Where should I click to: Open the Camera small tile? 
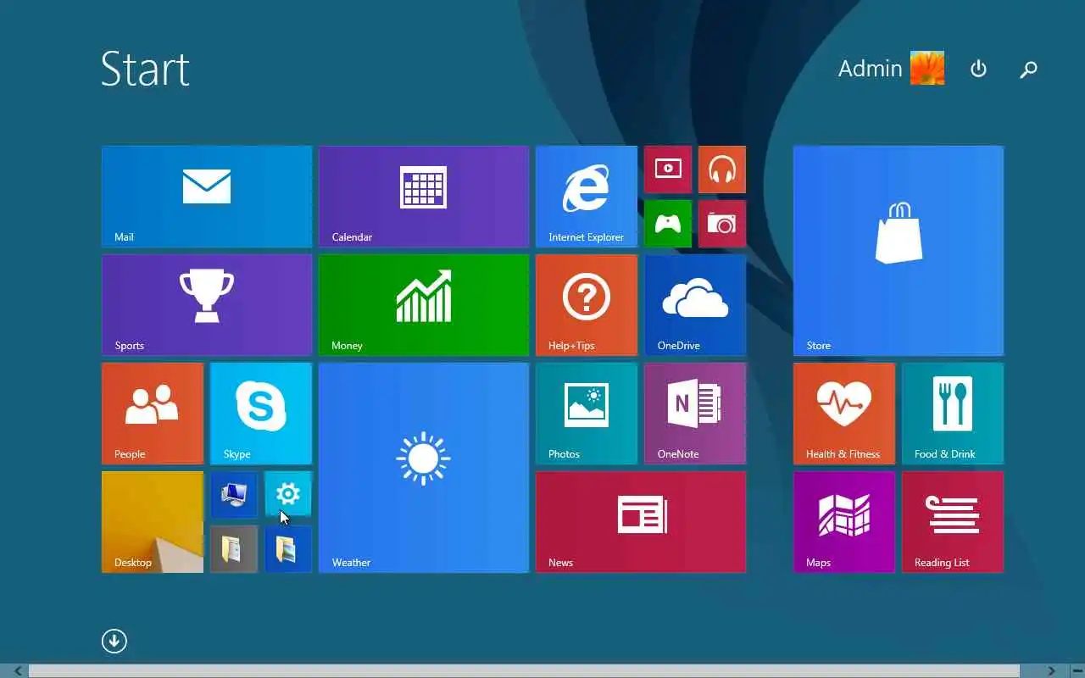point(722,224)
